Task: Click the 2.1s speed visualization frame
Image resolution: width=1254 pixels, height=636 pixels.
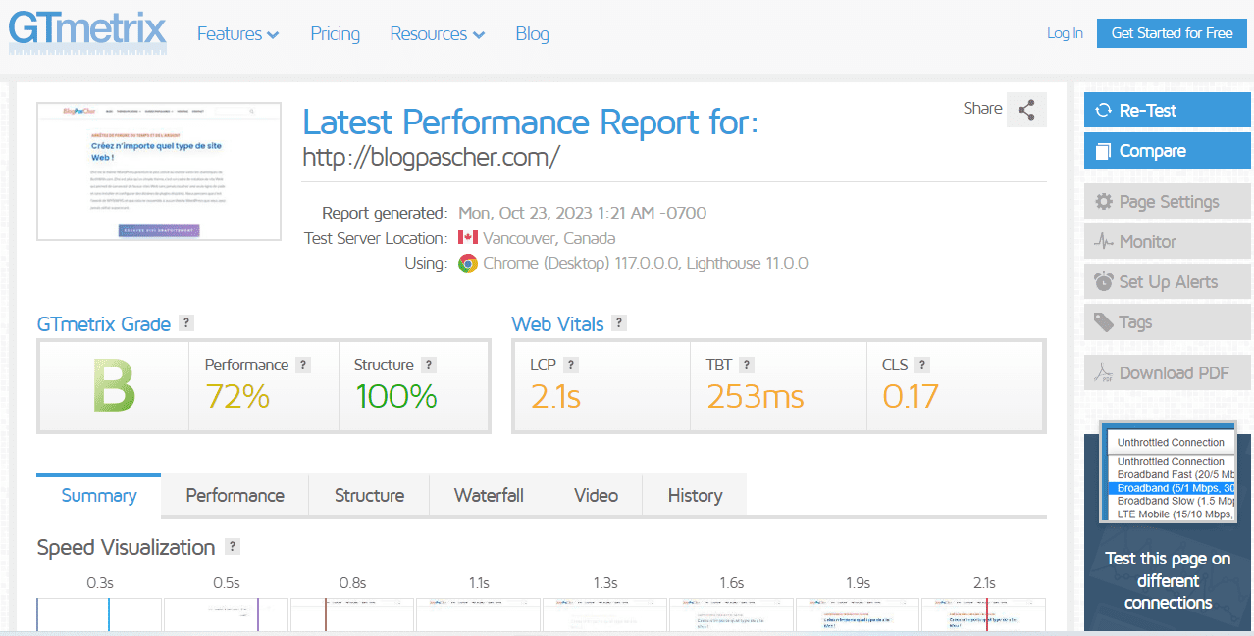Action: click(983, 615)
